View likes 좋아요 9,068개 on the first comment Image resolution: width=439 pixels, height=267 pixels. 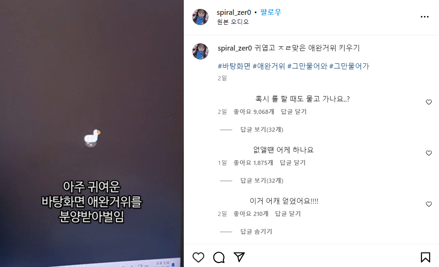tap(254, 112)
